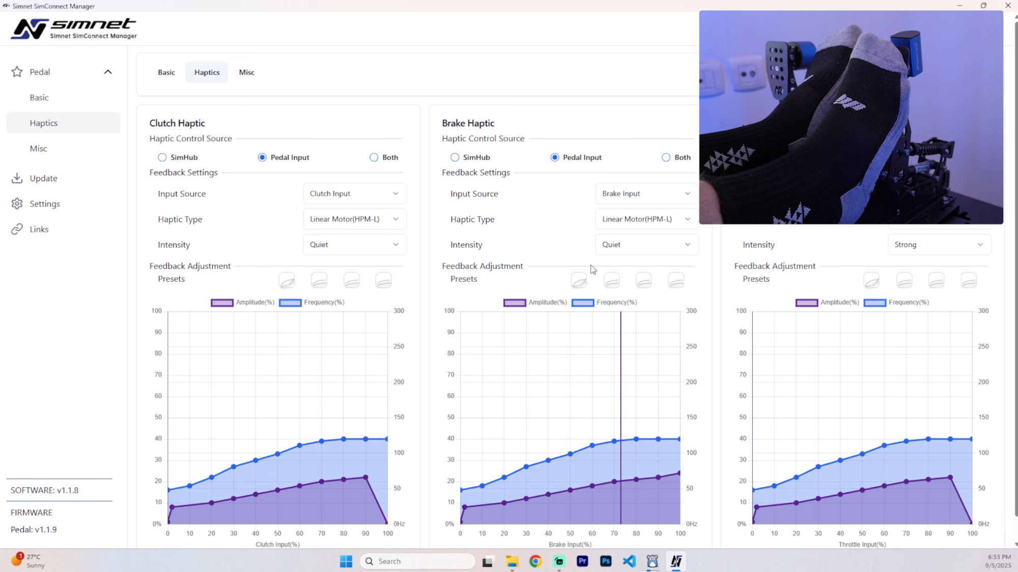The height and width of the screenshot is (572, 1018).
Task: Select third preset curve in throttle panel
Action: coord(936,280)
